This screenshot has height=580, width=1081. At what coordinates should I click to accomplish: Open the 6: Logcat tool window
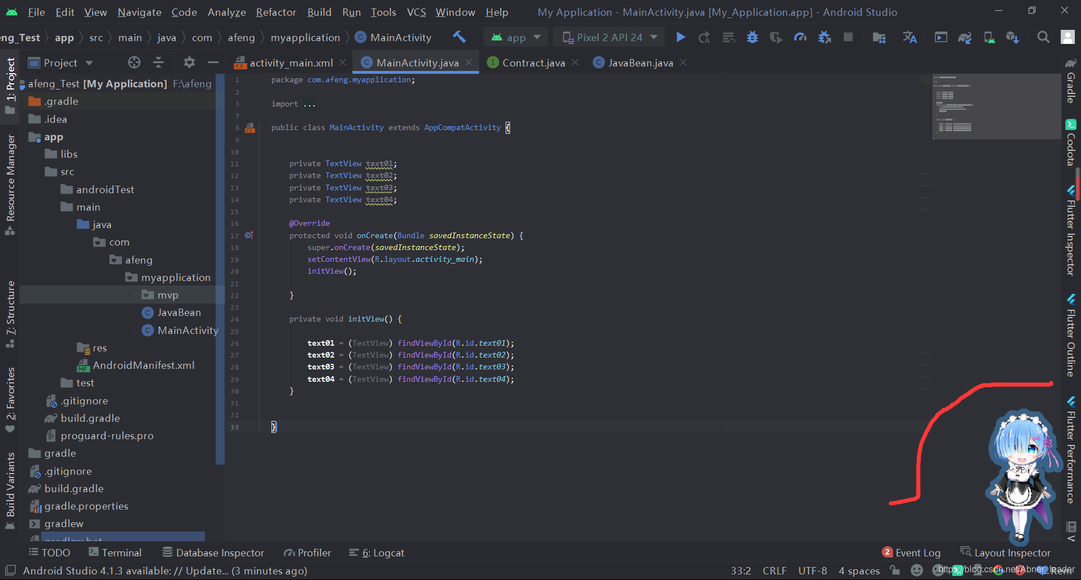pos(377,552)
